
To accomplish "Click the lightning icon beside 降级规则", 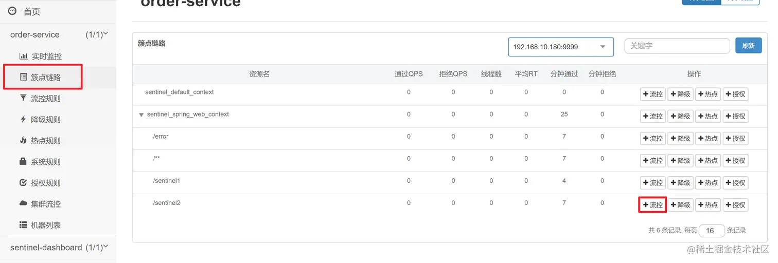I will point(23,119).
